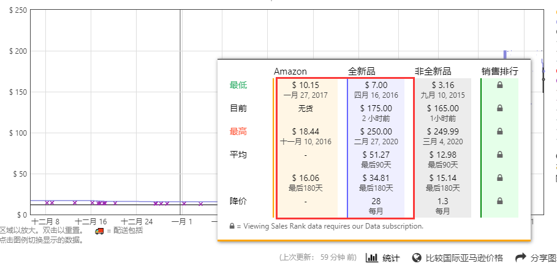Click the new price drops value 28
Image resolution: width=557 pixels, height=272 pixels.
(376, 201)
